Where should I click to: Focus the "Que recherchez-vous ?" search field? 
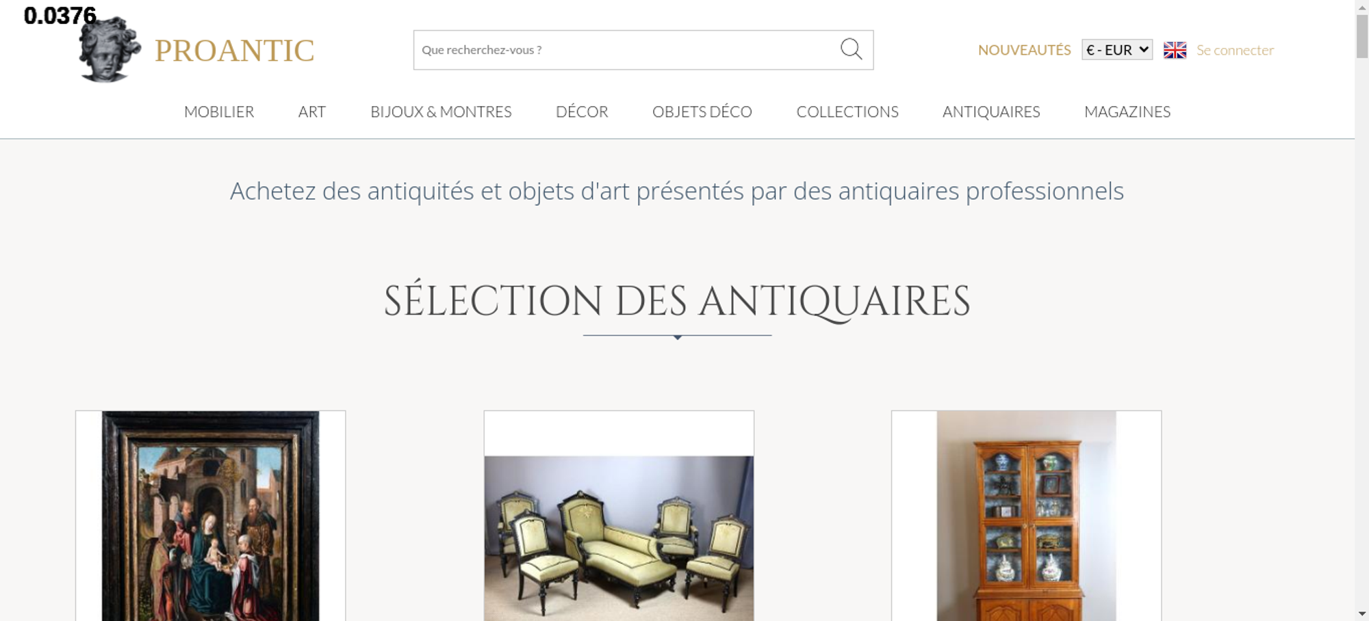pos(626,50)
